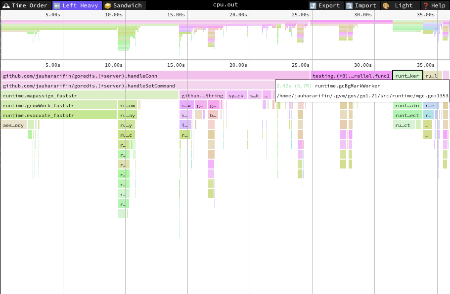450x294 pixels.
Task: Click the Import profile button
Action: (x=362, y=5)
